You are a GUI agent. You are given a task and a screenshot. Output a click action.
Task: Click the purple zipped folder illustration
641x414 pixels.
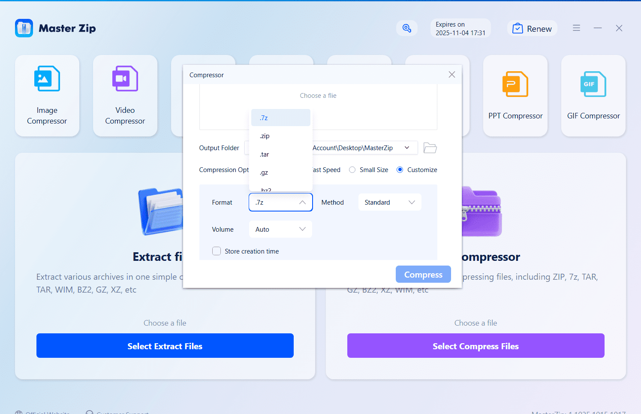click(482, 212)
